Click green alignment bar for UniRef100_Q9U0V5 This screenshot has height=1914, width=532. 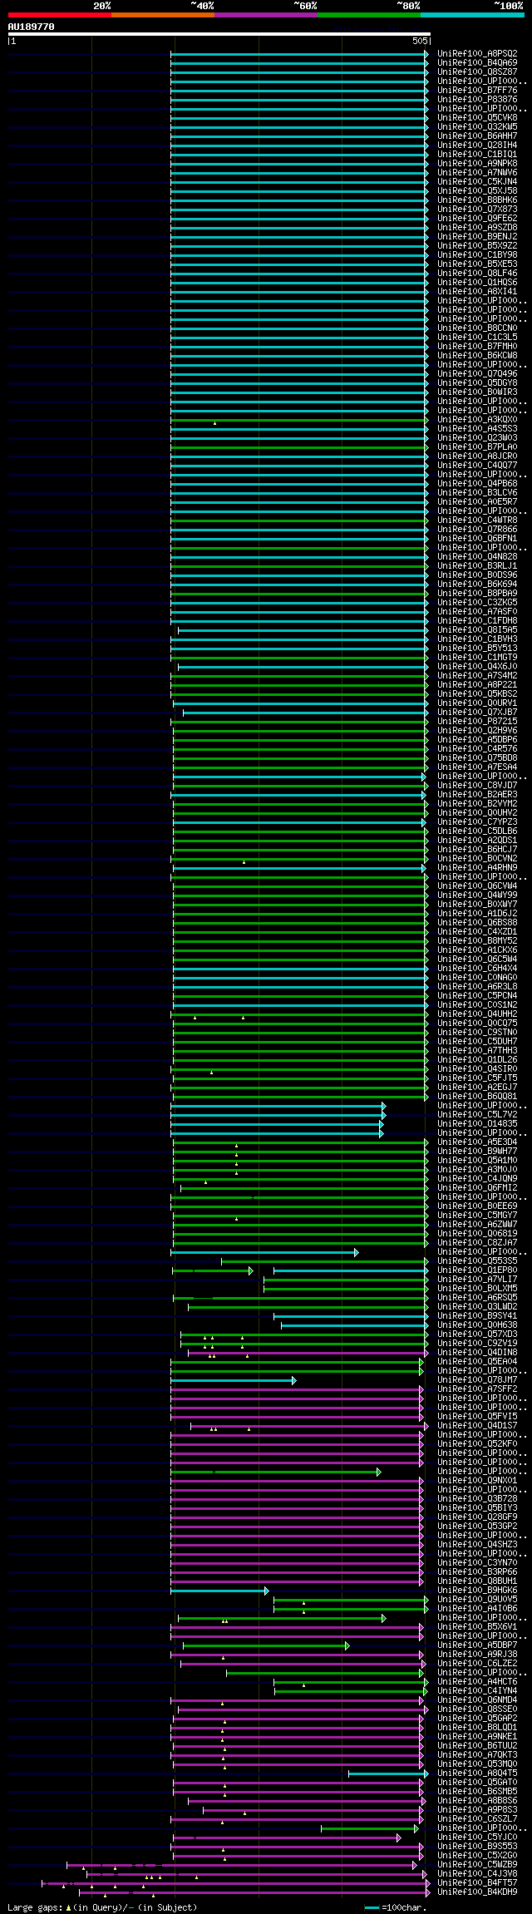[351, 1600]
